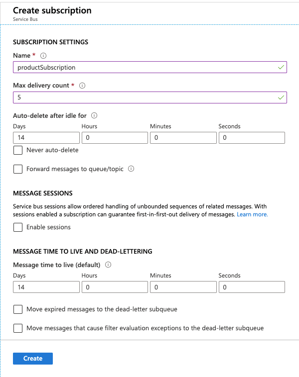Click info icon beside Forward messages option
Image resolution: width=299 pixels, height=377 pixels.
[x=131, y=169]
